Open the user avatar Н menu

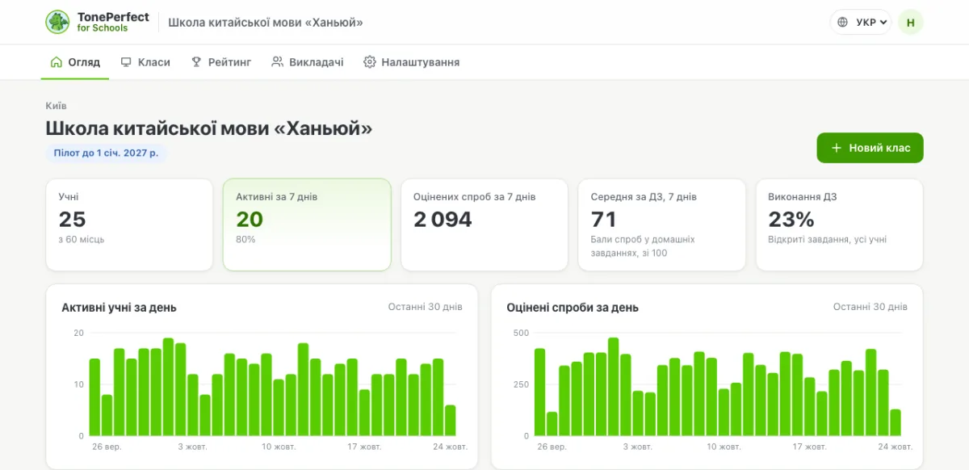pyautogui.click(x=911, y=22)
